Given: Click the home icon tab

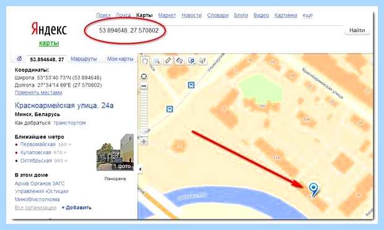Looking at the screenshot, I should (19, 59).
